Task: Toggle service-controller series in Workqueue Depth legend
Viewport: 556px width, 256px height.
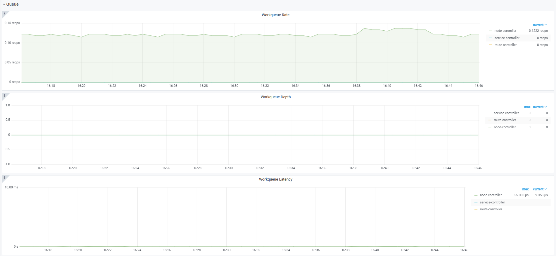Action: [506, 113]
